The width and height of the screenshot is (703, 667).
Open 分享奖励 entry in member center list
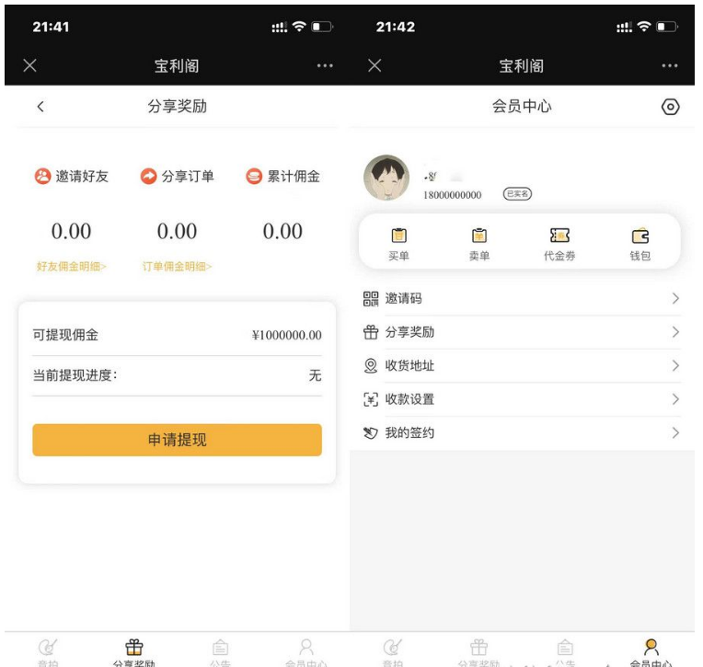click(409, 332)
